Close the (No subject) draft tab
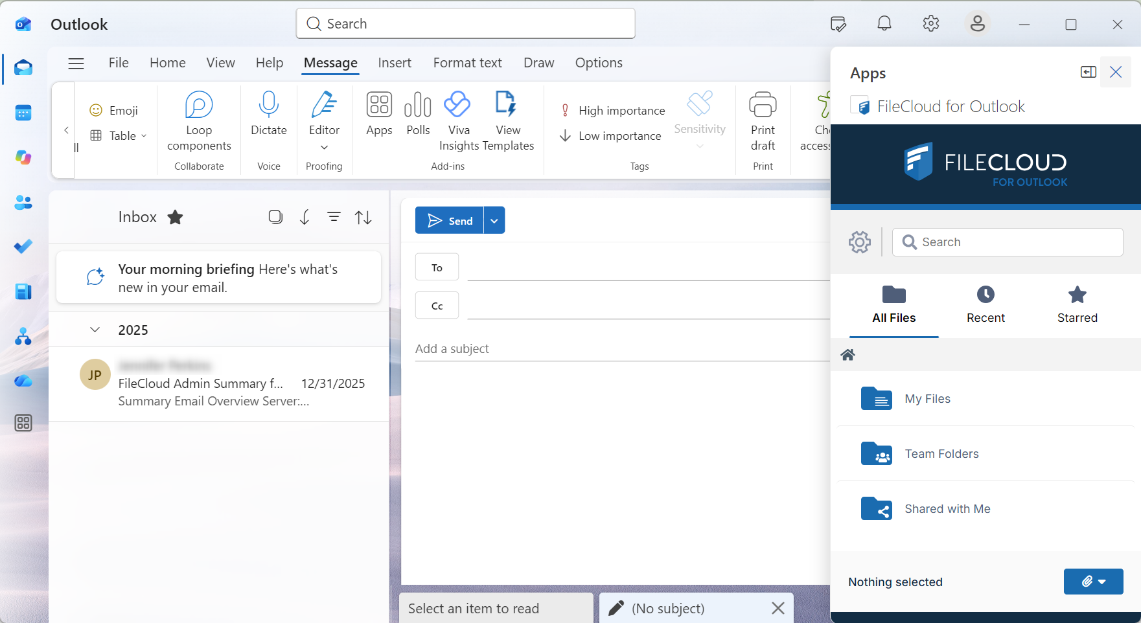This screenshot has width=1141, height=623. pos(778,608)
